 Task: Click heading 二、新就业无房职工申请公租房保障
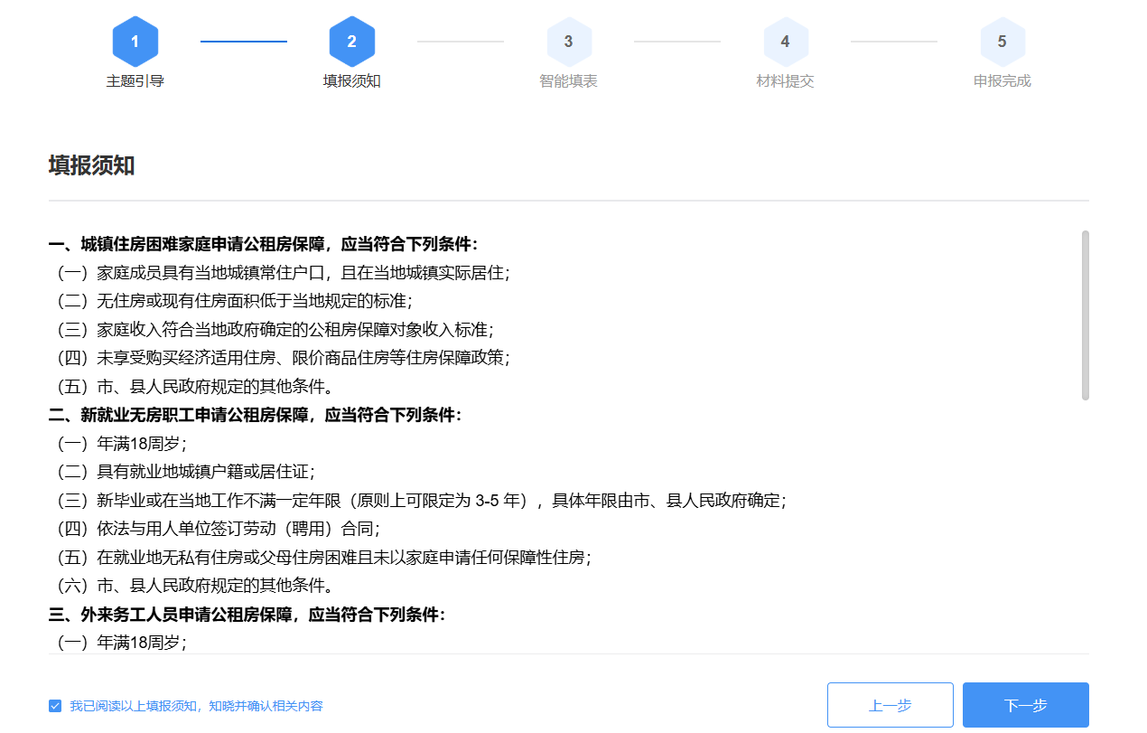coord(256,415)
